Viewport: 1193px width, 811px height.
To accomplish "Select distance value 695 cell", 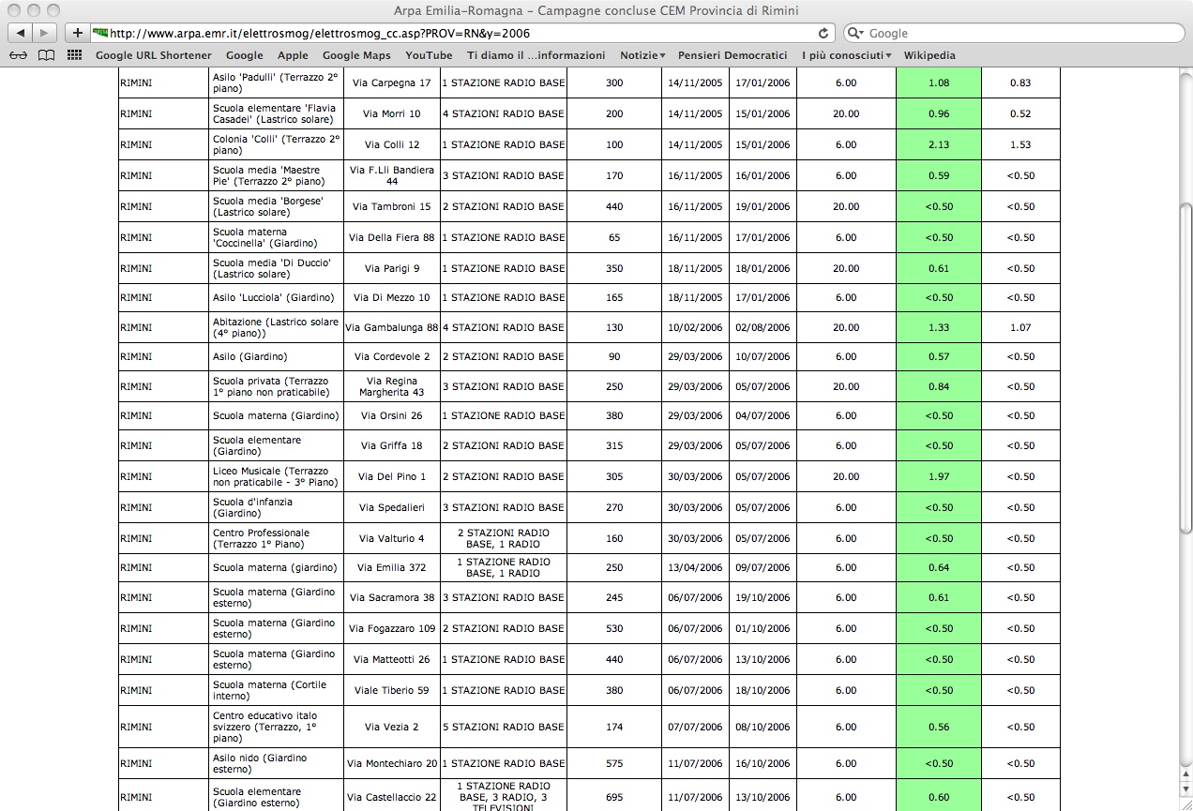I will coord(614,797).
